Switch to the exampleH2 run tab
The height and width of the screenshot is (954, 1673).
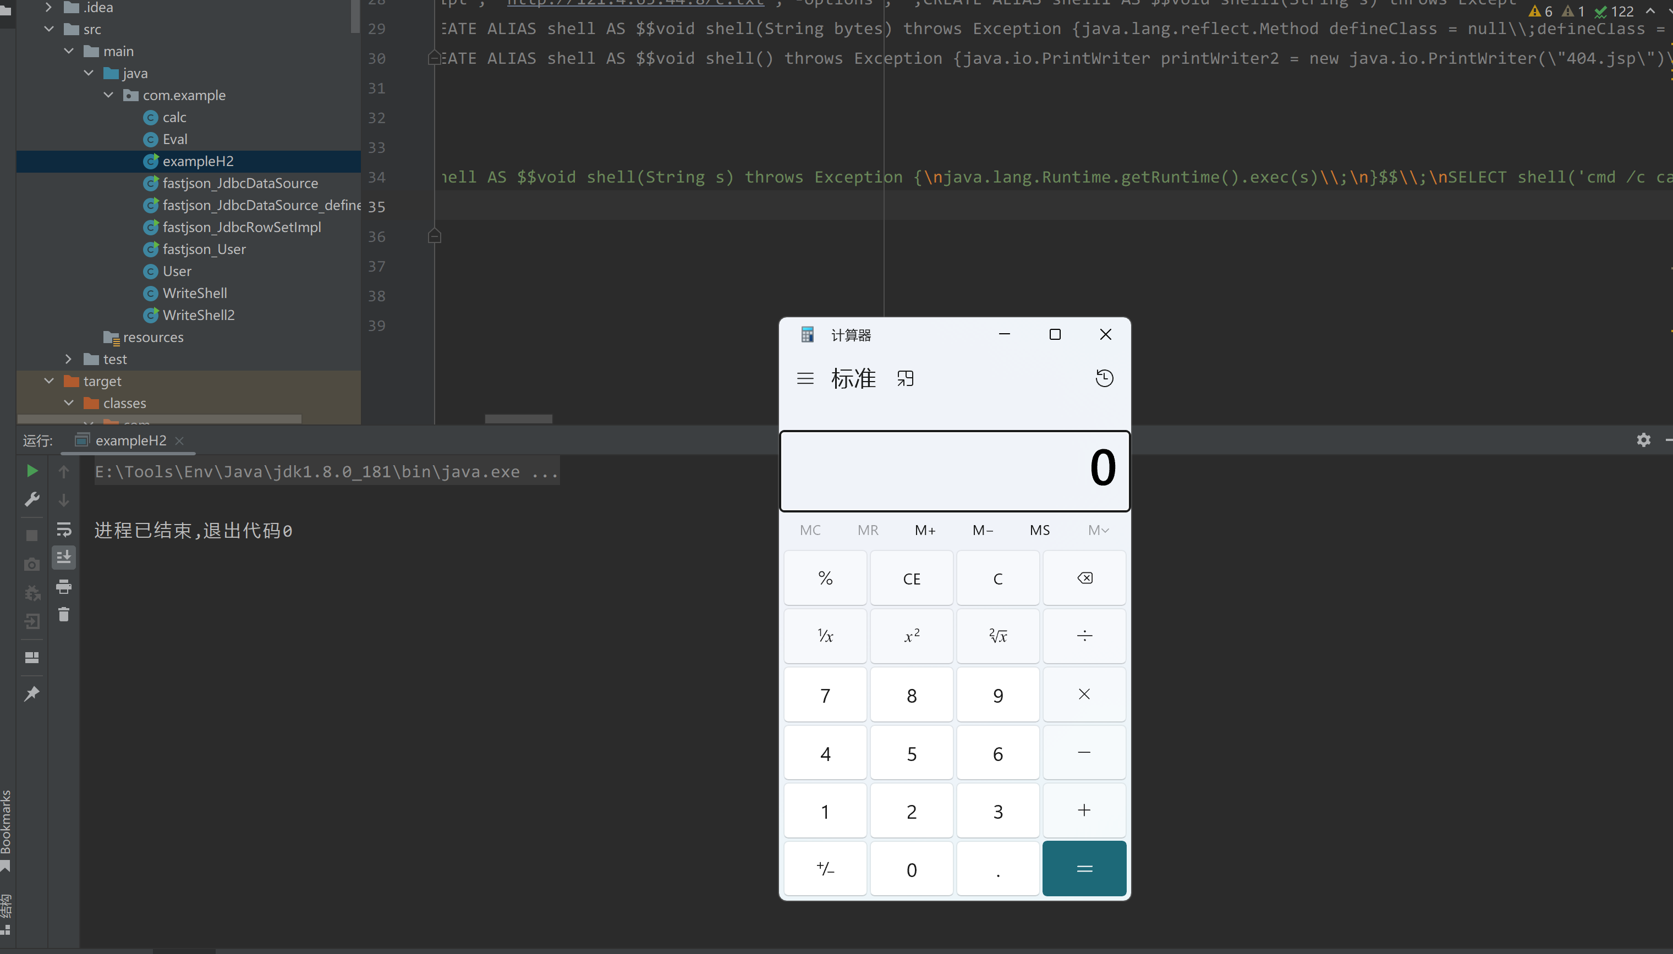130,440
